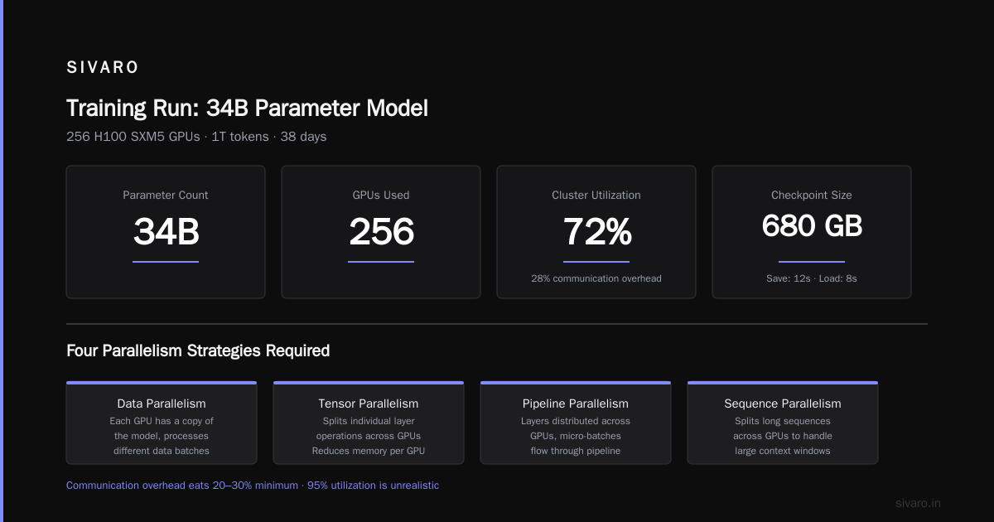This screenshot has width=994, height=522.
Task: Click heading 'Four Parallelism Strategies Required'
Action: 198,350
